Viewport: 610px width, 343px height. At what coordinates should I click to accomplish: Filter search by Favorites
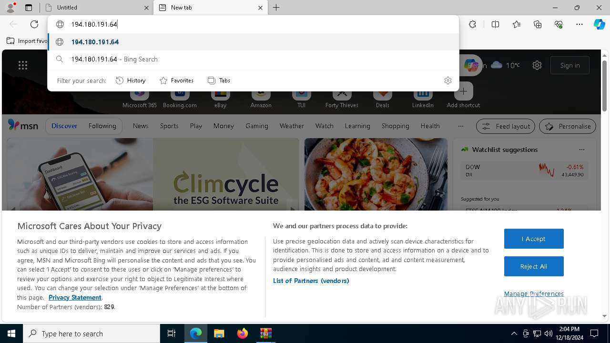[x=176, y=81]
